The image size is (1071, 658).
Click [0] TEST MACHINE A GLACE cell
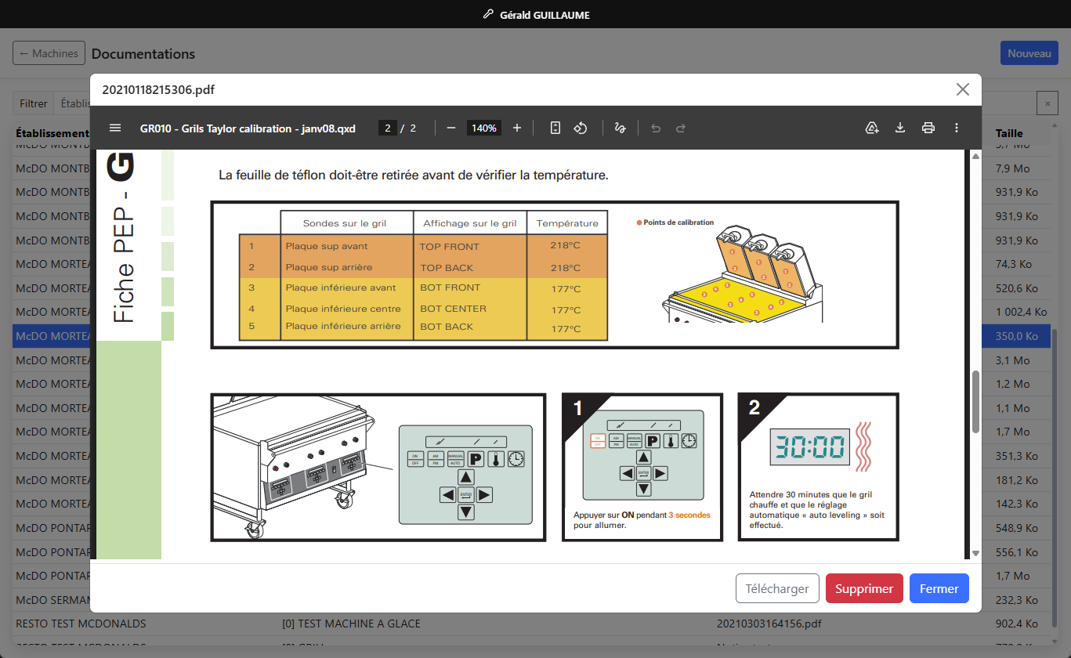351,624
